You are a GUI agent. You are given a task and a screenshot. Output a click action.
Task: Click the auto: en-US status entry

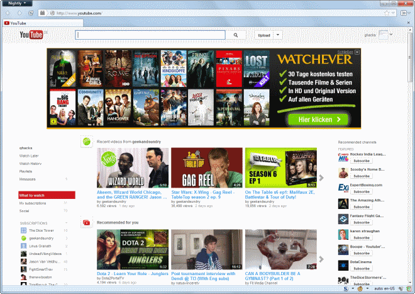coord(384,288)
